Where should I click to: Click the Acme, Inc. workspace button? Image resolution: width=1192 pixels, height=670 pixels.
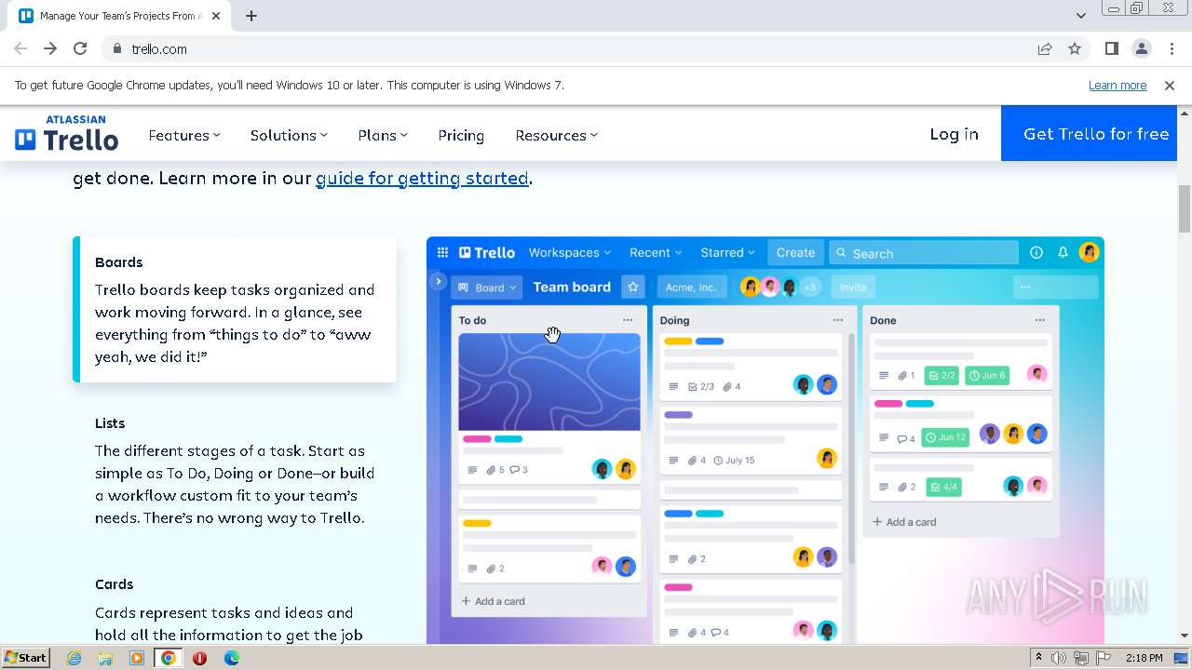point(692,287)
